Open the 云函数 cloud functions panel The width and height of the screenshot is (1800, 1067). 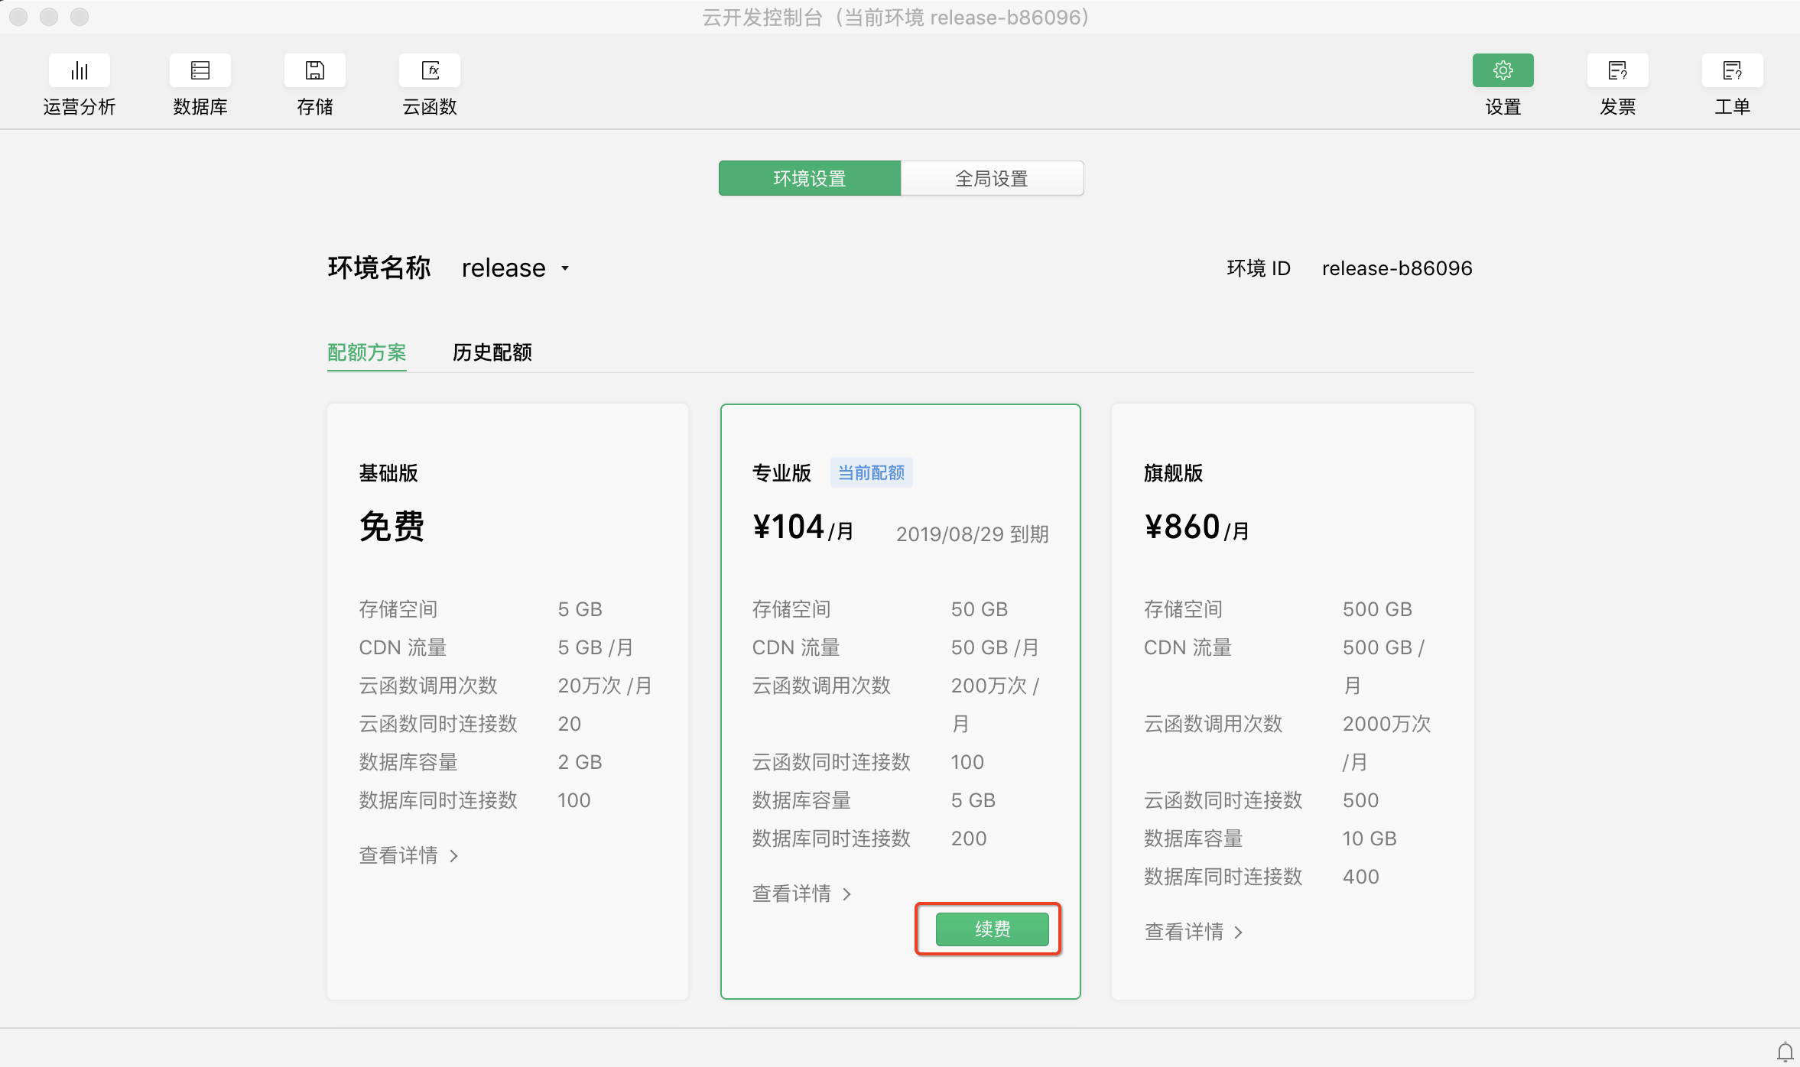pyautogui.click(x=429, y=84)
